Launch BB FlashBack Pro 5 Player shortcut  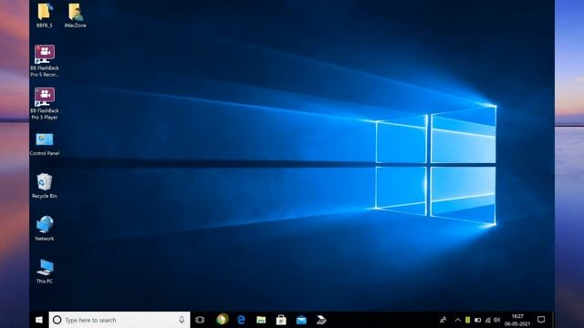pyautogui.click(x=45, y=104)
